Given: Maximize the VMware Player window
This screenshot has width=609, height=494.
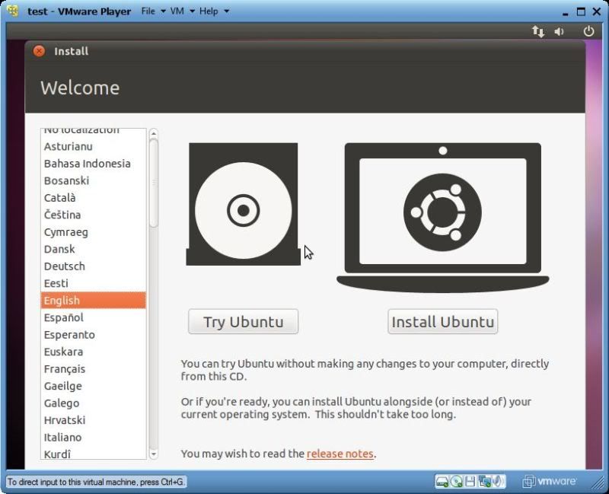Looking at the screenshot, I should 581,11.
